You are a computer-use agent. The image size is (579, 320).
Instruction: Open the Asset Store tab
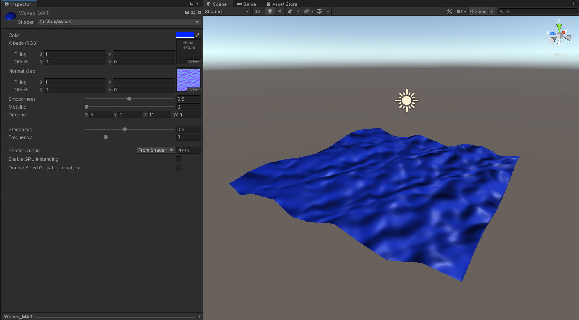pos(282,4)
